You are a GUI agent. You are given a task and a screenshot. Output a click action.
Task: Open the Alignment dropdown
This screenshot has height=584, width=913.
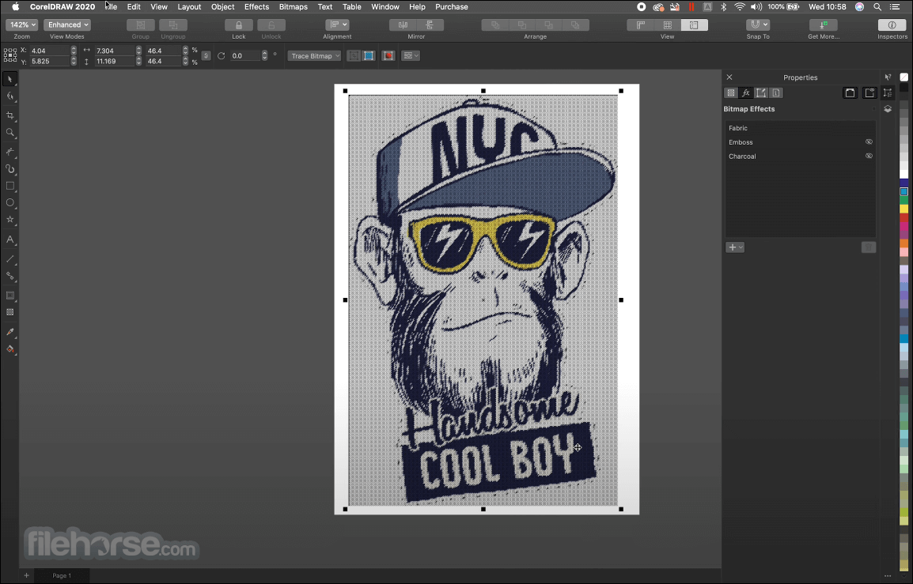337,25
